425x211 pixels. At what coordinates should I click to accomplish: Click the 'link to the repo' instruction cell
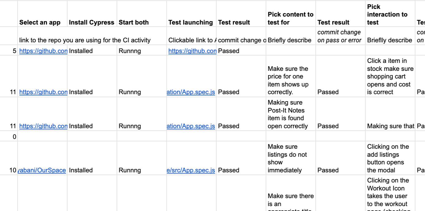(85, 40)
